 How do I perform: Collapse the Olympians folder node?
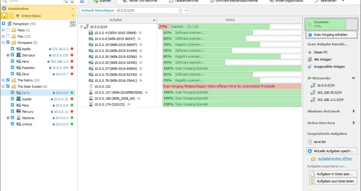point(3,43)
